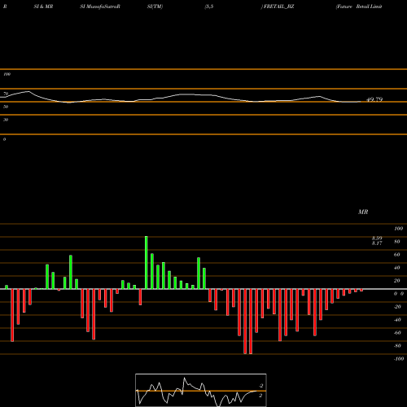Click the -80 label on MR axis
The height and width of the screenshot is (407, 407).
point(397,346)
